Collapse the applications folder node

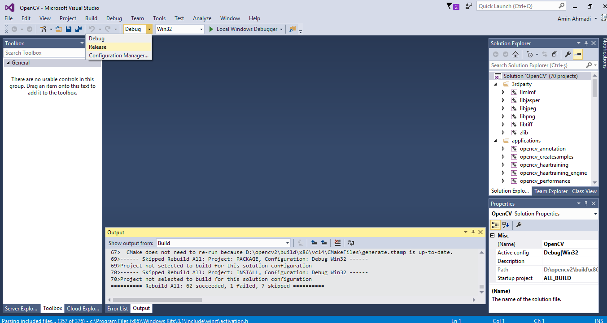tap(496, 141)
